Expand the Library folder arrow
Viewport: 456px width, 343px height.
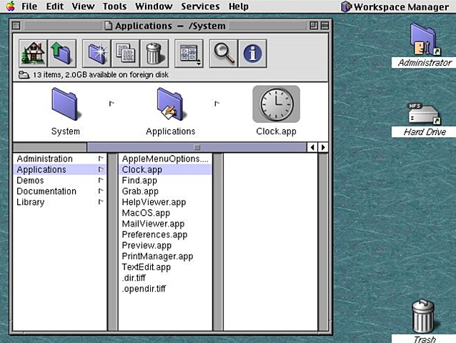pyautogui.click(x=101, y=202)
